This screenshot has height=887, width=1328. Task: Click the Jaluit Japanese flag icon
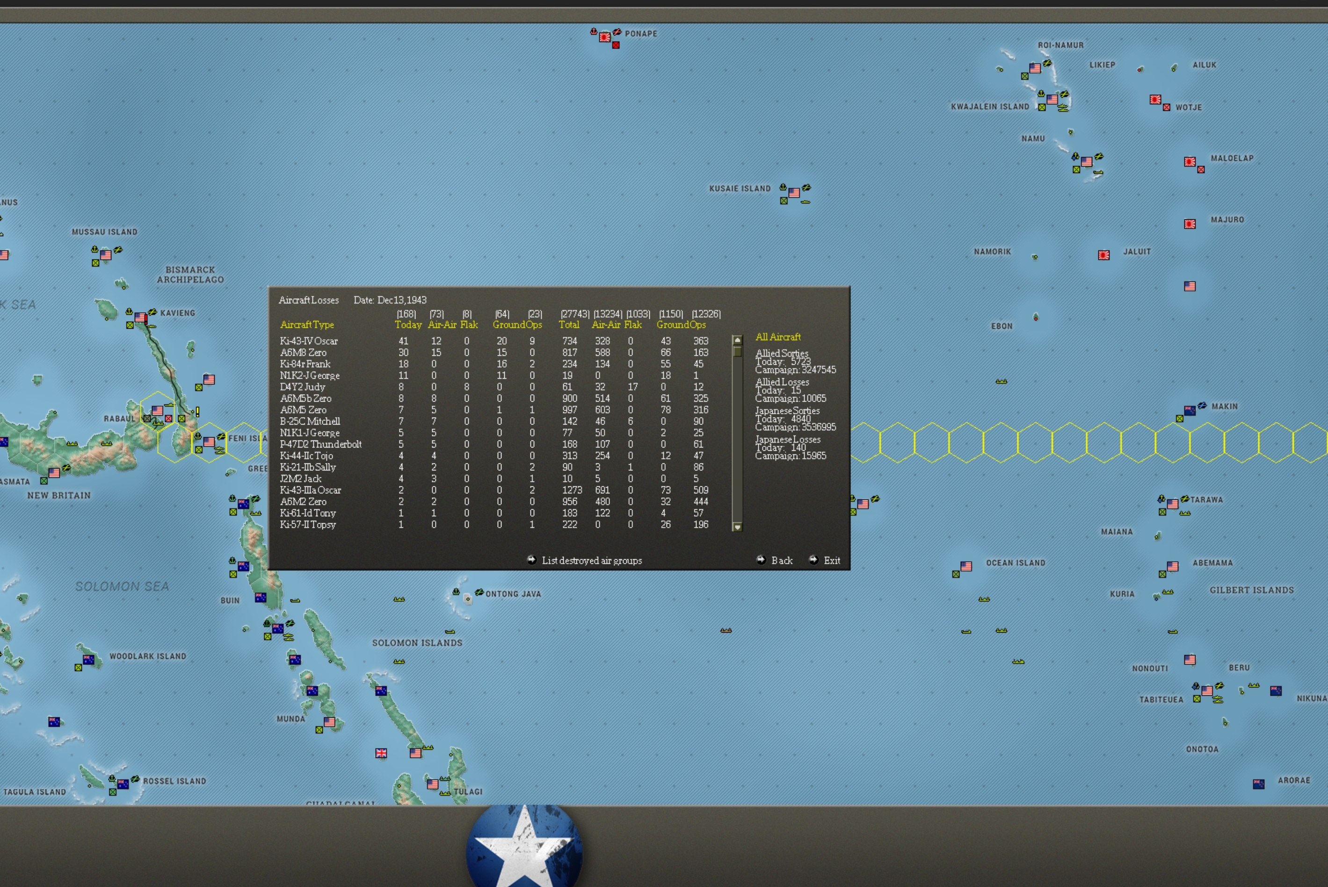coord(1104,255)
